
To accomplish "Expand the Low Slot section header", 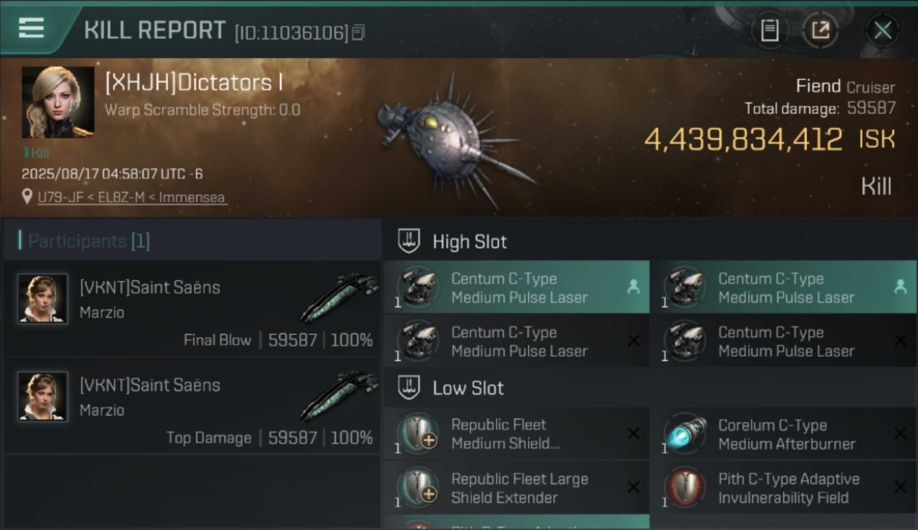I will click(650, 387).
